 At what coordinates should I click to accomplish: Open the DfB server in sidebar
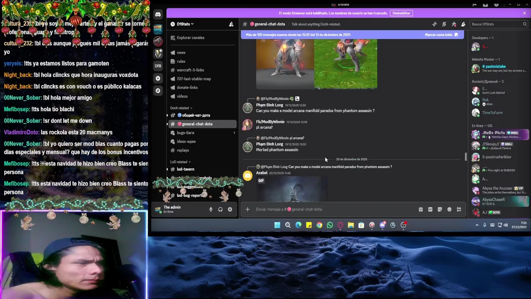coord(158,66)
